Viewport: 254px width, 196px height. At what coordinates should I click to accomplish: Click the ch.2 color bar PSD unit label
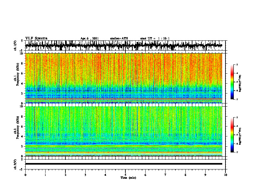[x=240, y=136]
